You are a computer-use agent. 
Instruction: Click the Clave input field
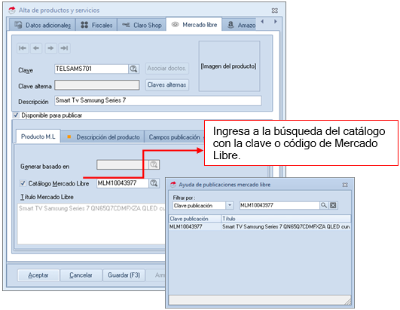(91, 69)
